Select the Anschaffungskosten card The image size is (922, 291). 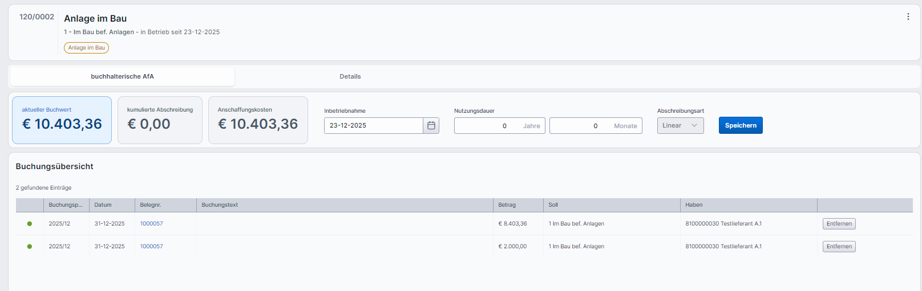click(x=258, y=120)
